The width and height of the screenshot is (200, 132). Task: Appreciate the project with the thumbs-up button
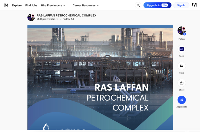coord(182,100)
